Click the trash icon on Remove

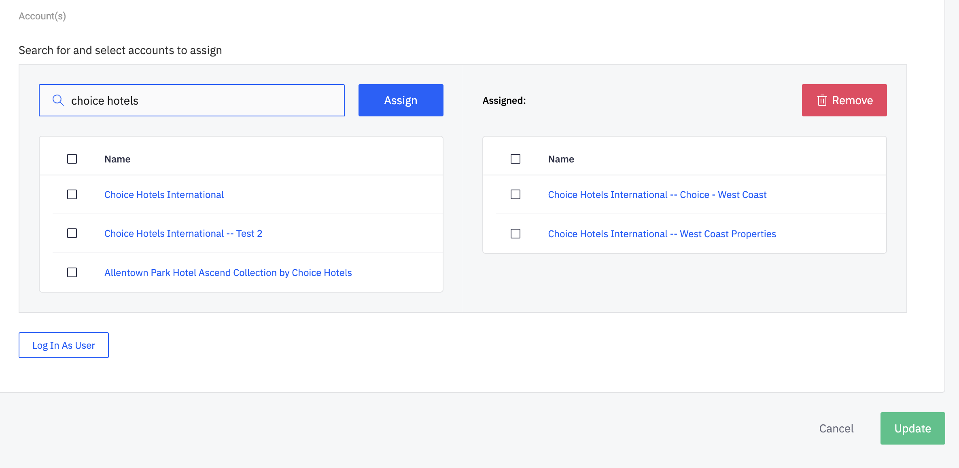[x=822, y=100]
